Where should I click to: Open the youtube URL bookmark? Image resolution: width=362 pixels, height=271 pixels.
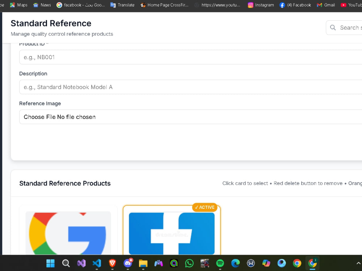coord(217,5)
